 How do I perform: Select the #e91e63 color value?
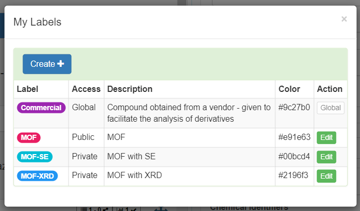294,137
